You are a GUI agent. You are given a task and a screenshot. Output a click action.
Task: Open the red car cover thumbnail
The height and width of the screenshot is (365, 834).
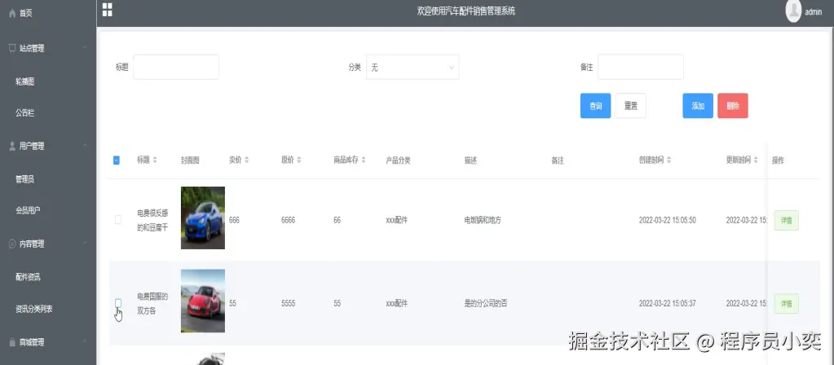coord(203,301)
